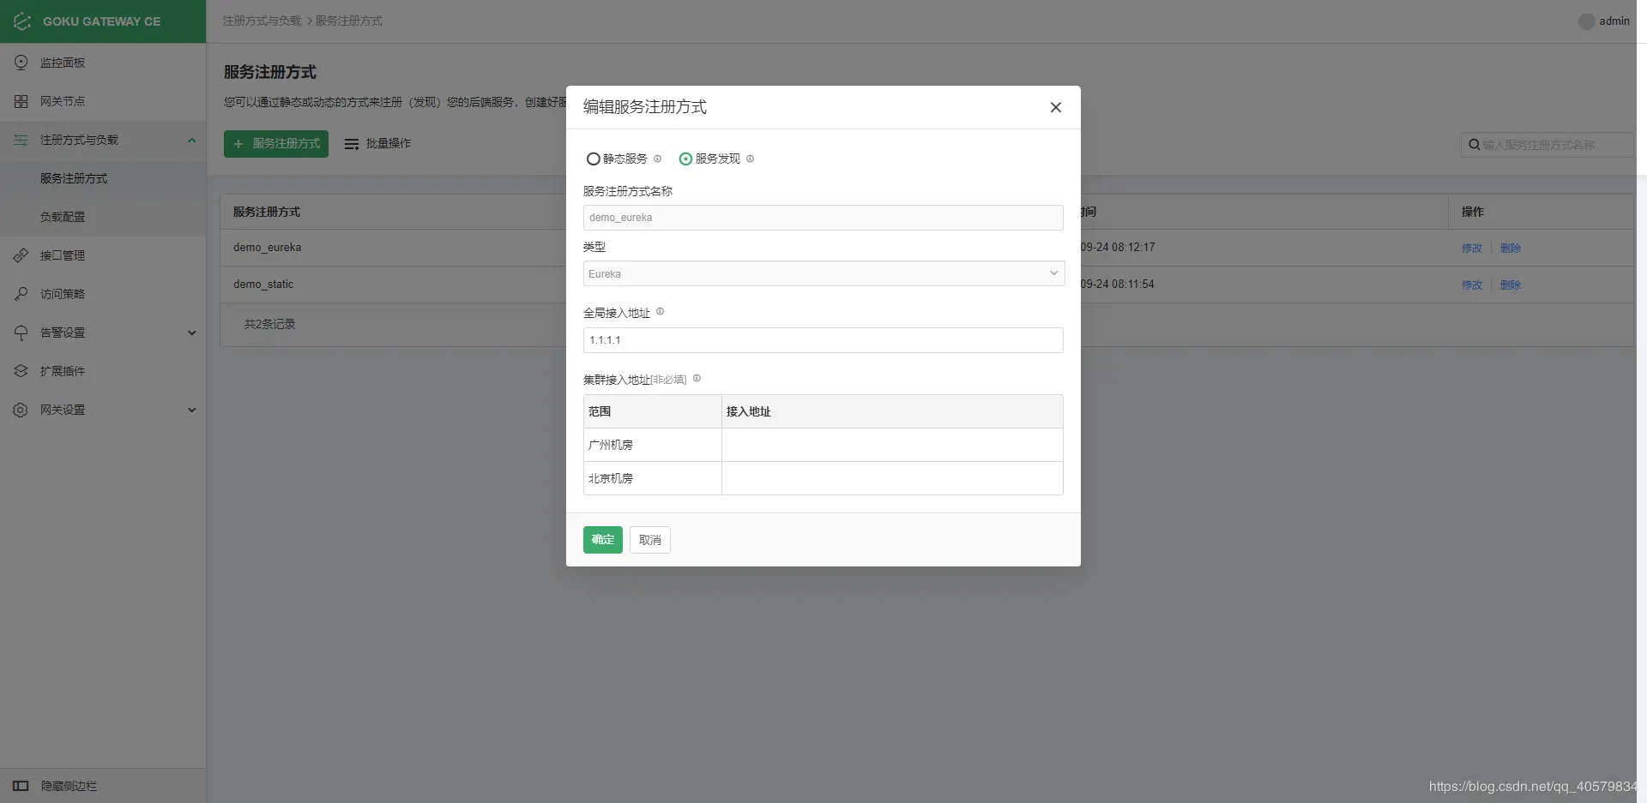This screenshot has height=803, width=1647.
Task: Click the demo_eureka table row name
Action: pos(268,248)
